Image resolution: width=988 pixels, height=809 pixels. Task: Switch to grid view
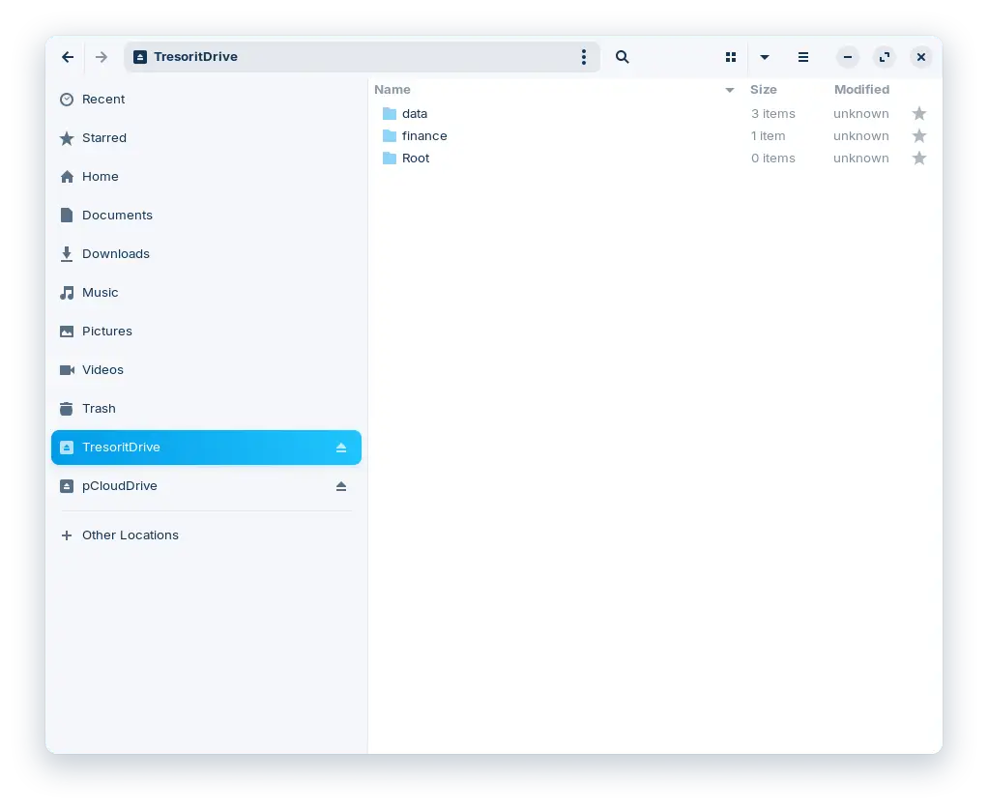point(731,57)
